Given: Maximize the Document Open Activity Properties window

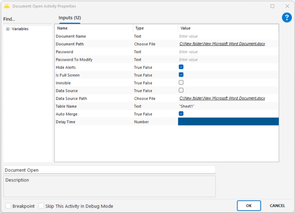Looking at the screenshot, I should pyautogui.click(x=272, y=6).
